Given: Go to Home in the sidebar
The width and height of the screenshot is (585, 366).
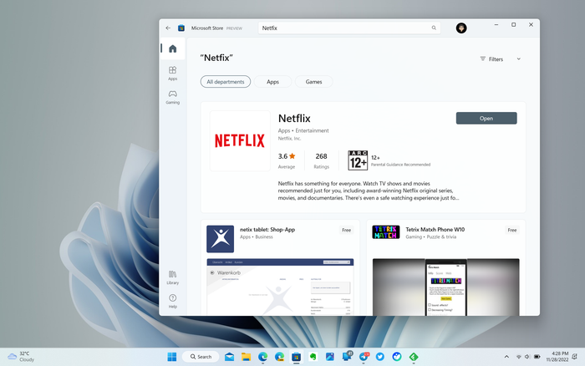Looking at the screenshot, I should [172, 48].
